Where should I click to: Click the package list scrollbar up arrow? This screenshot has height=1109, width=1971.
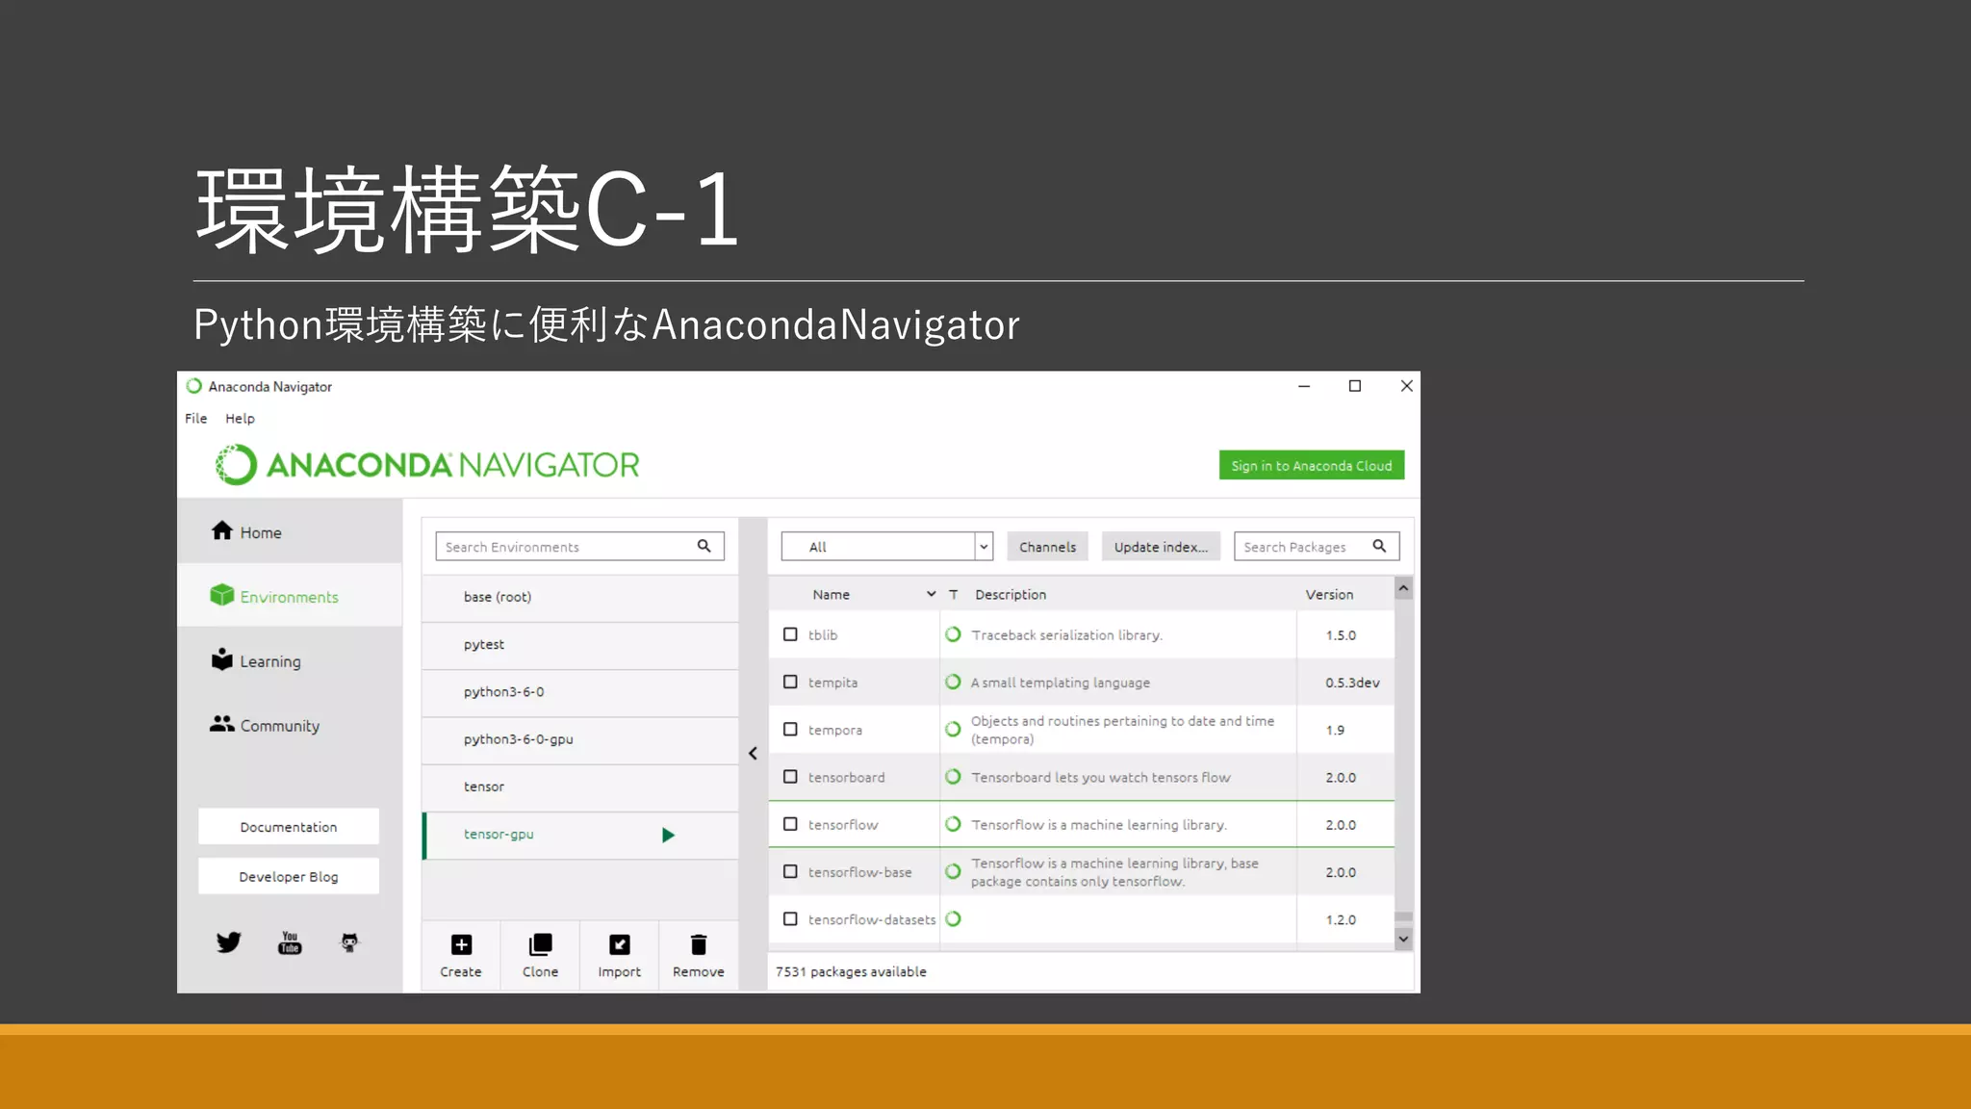click(1403, 587)
